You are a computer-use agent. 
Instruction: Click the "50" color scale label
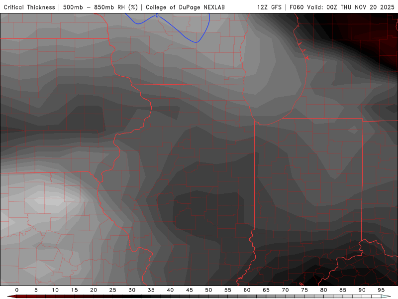208,290
